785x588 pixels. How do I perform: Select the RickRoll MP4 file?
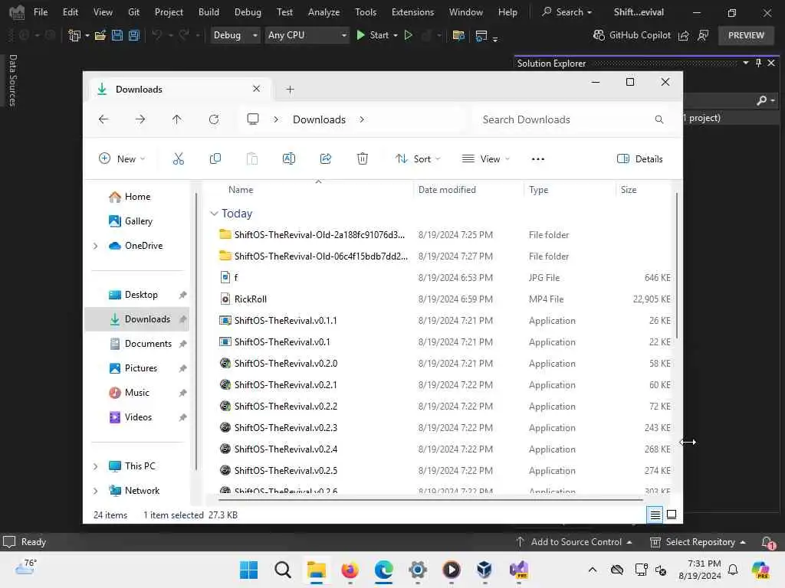tap(251, 299)
